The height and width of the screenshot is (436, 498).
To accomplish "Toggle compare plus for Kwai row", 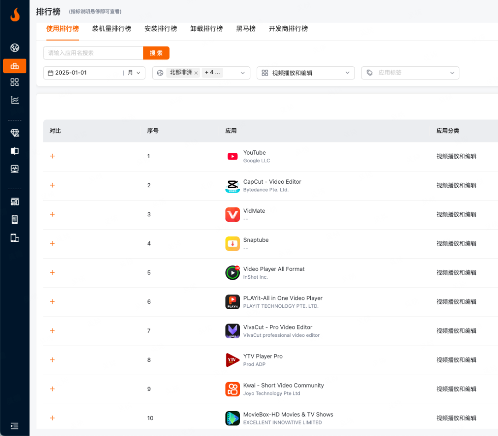I will pyautogui.click(x=52, y=389).
